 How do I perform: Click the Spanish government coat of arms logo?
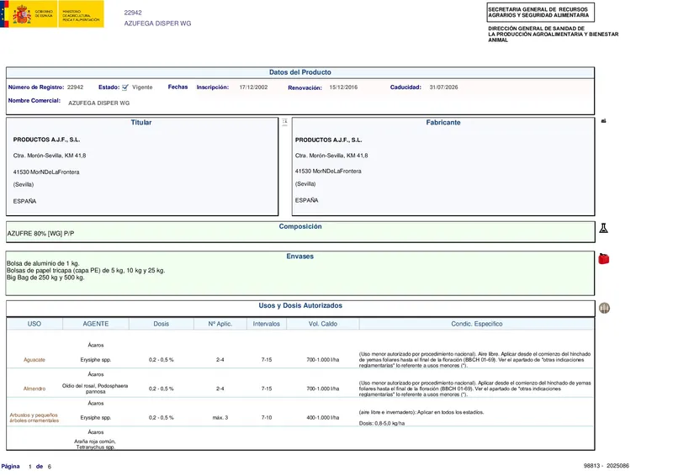point(22,13)
